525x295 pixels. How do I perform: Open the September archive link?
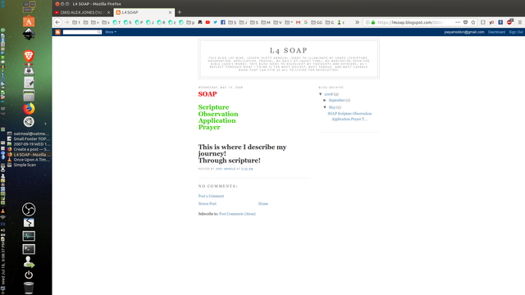[336, 100]
